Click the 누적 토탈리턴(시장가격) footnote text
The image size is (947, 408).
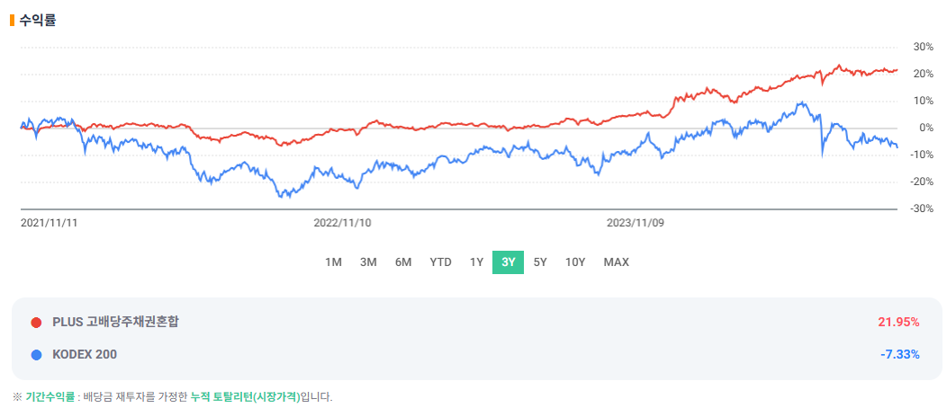[245, 397]
